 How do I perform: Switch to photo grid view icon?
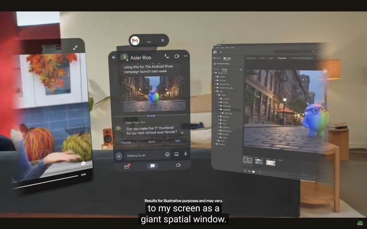[245, 171]
